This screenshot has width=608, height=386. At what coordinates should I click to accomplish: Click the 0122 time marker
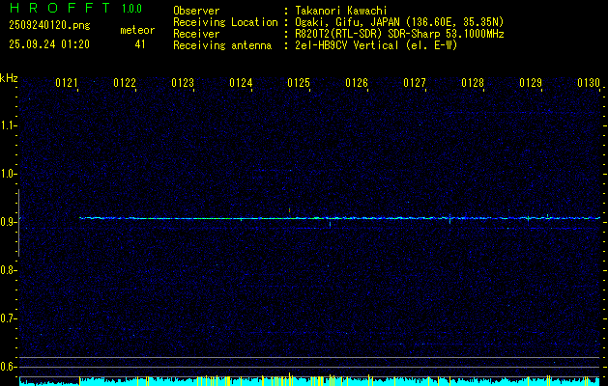click(125, 83)
